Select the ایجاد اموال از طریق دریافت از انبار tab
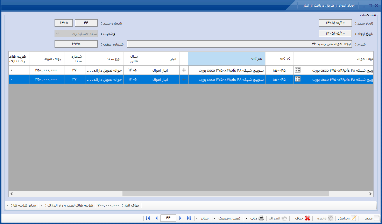This screenshot has width=382, height=224. coord(329,5)
